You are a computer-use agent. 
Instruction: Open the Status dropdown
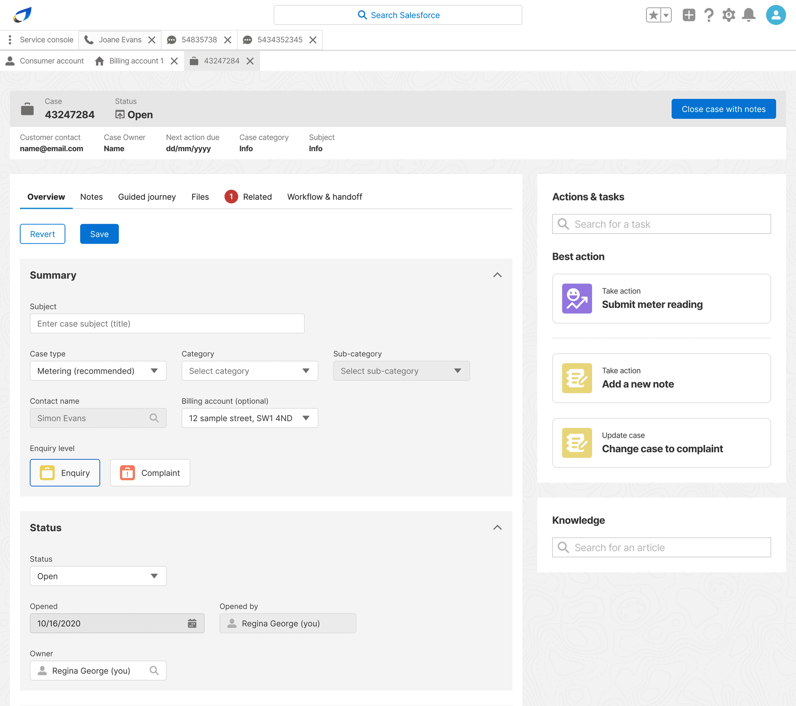[98, 576]
